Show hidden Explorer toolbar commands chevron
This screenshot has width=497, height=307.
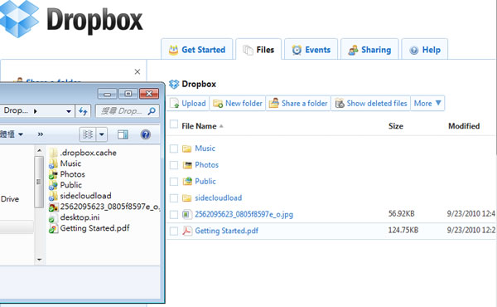41,134
